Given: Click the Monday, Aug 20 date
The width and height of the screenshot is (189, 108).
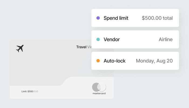Looking at the screenshot, I should 154,61.
